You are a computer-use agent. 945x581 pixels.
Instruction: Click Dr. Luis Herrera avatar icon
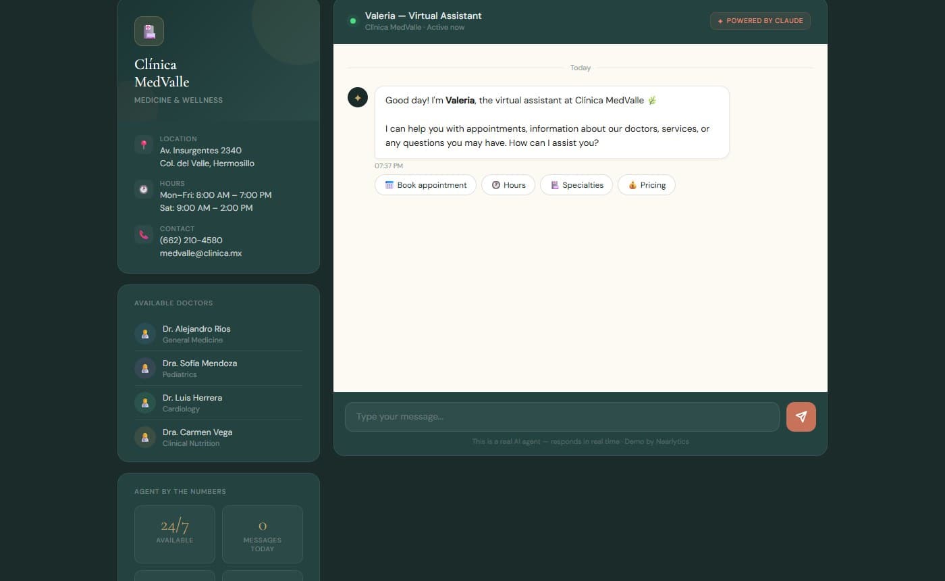[x=145, y=403]
